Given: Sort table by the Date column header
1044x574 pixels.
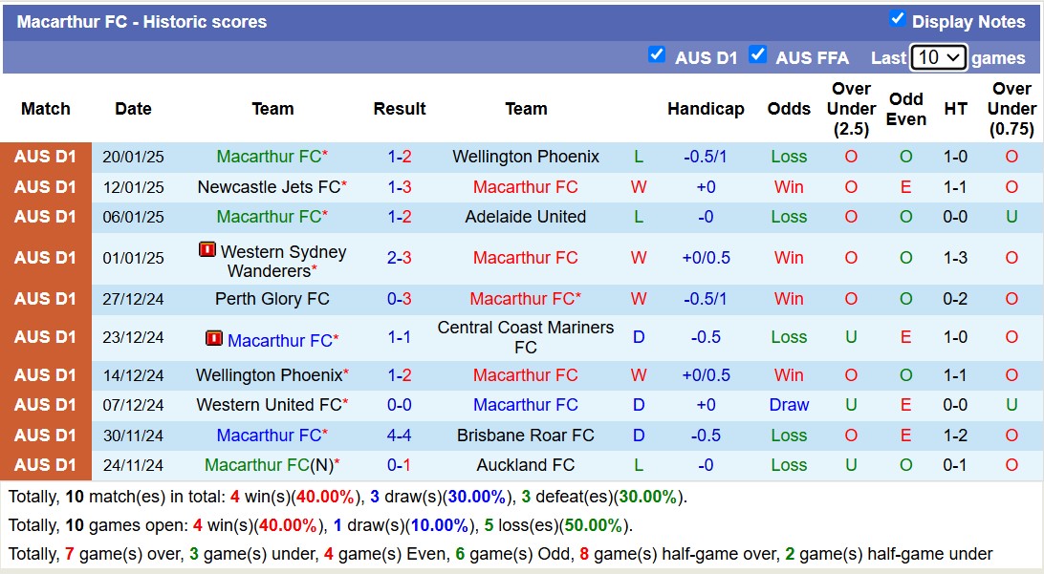Looking at the screenshot, I should (133, 109).
